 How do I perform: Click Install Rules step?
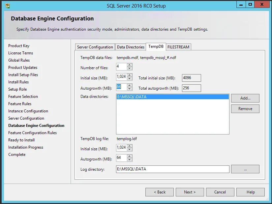pos(18,82)
